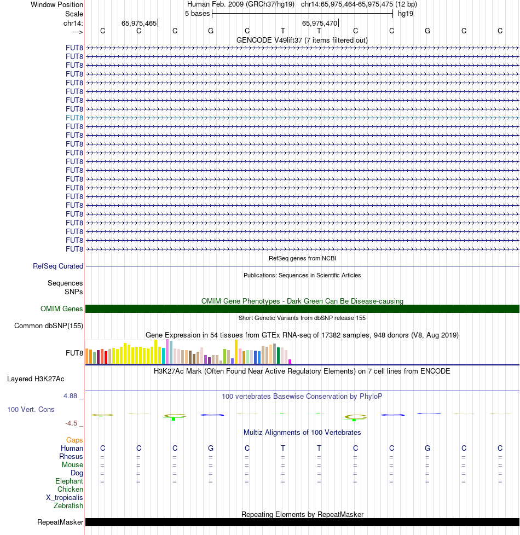Viewport: 520px width, 535px height.
Task: Open the Gene Expression in 54 tissues title
Action: (302, 335)
